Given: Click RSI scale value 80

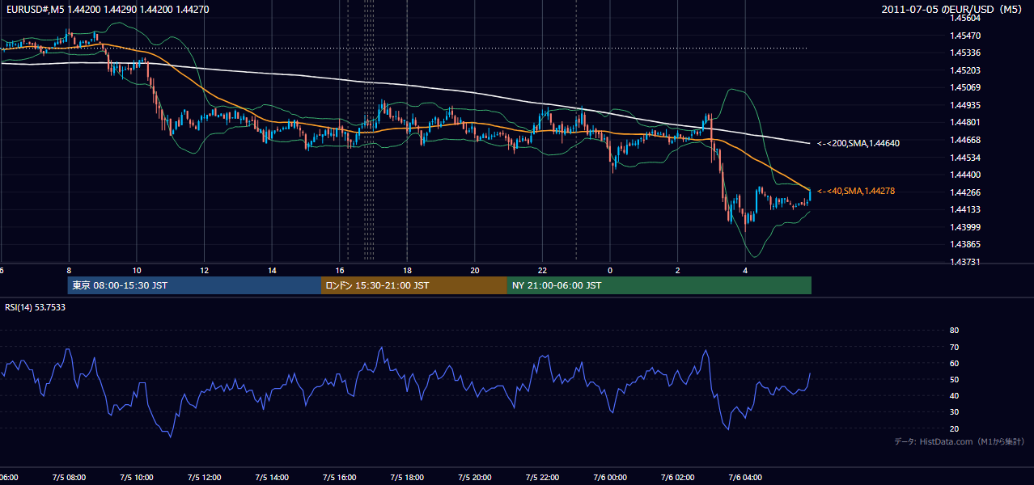Looking at the screenshot, I should 954,331.
